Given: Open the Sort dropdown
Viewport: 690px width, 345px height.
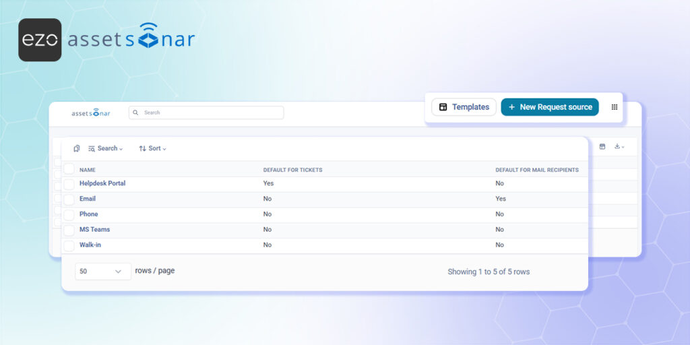Looking at the screenshot, I should (x=153, y=149).
